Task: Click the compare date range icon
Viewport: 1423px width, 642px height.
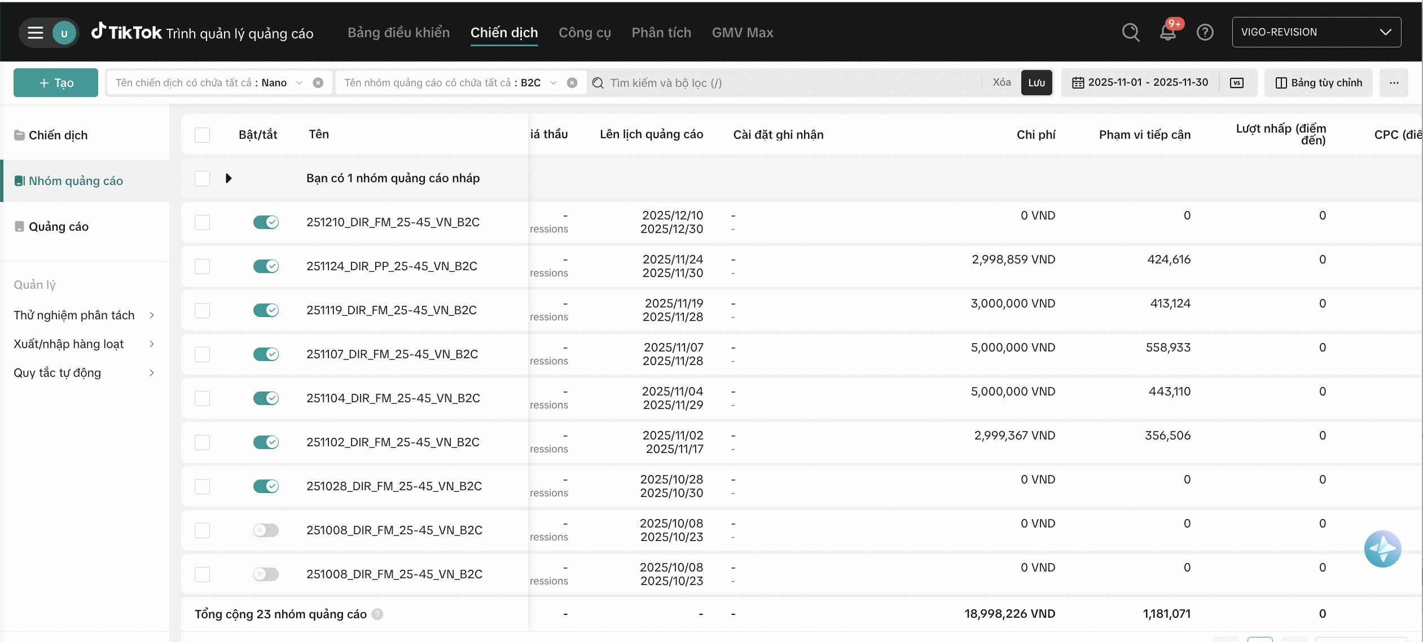Action: tap(1236, 83)
